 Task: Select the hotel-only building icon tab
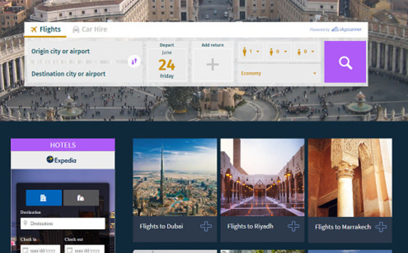coord(44,198)
